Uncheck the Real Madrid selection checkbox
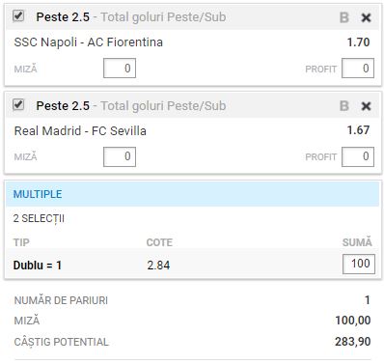This screenshot has width=384, height=364. (18, 104)
